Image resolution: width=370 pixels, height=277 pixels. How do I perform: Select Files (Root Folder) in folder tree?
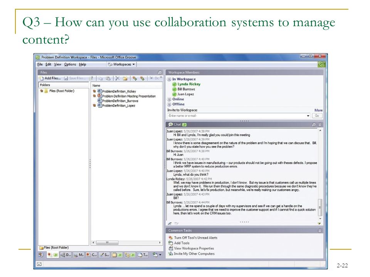click(62, 91)
